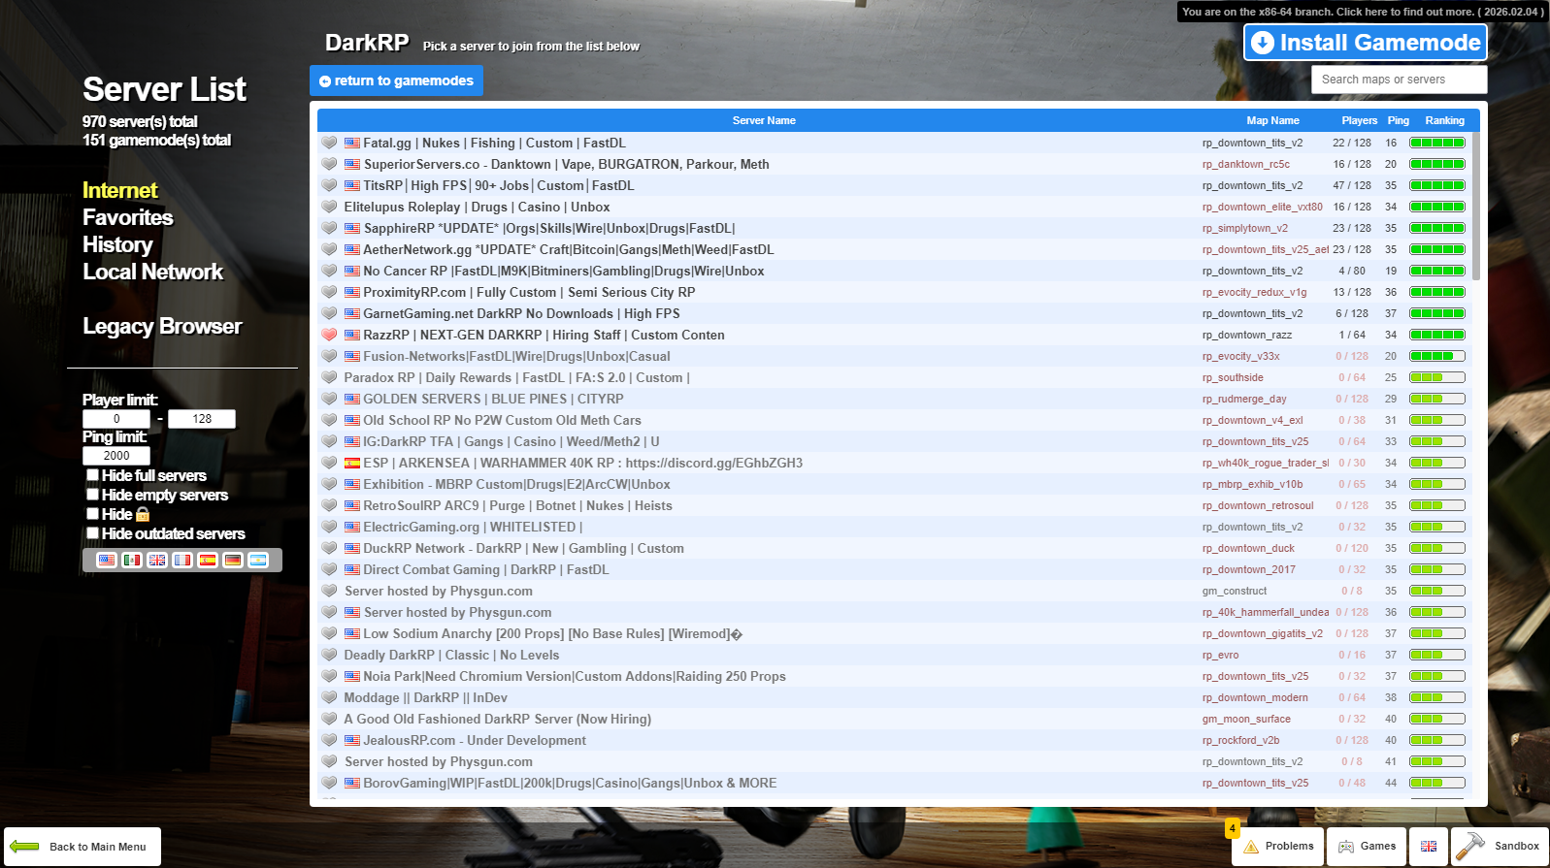
Task: Filter servers by the Germany flag
Action: pos(233,561)
